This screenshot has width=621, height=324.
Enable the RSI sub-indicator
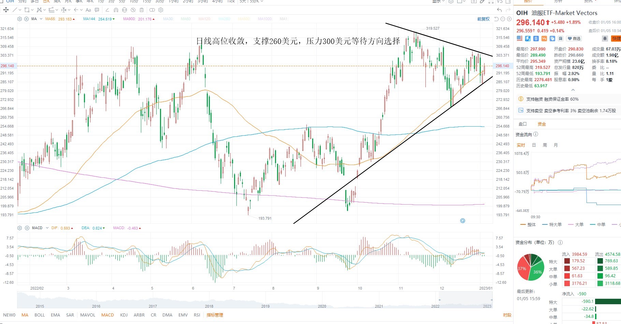(x=197, y=315)
